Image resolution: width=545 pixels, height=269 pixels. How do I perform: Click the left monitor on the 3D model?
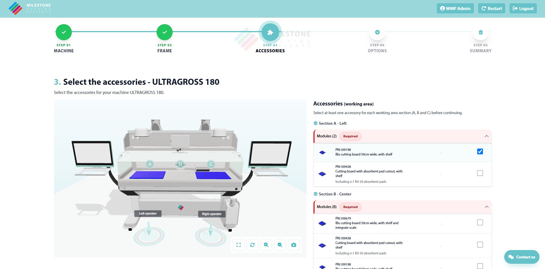[x=92, y=153]
